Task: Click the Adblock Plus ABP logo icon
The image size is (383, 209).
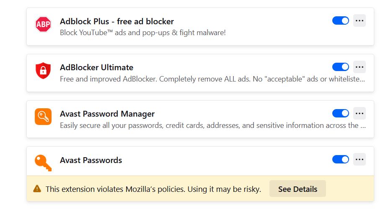Action: click(x=43, y=25)
